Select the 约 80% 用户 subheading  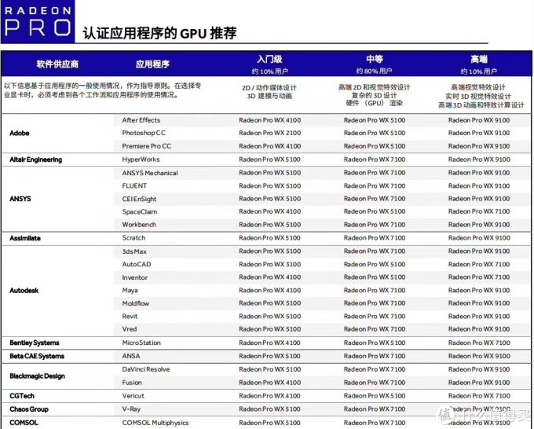[375, 71]
